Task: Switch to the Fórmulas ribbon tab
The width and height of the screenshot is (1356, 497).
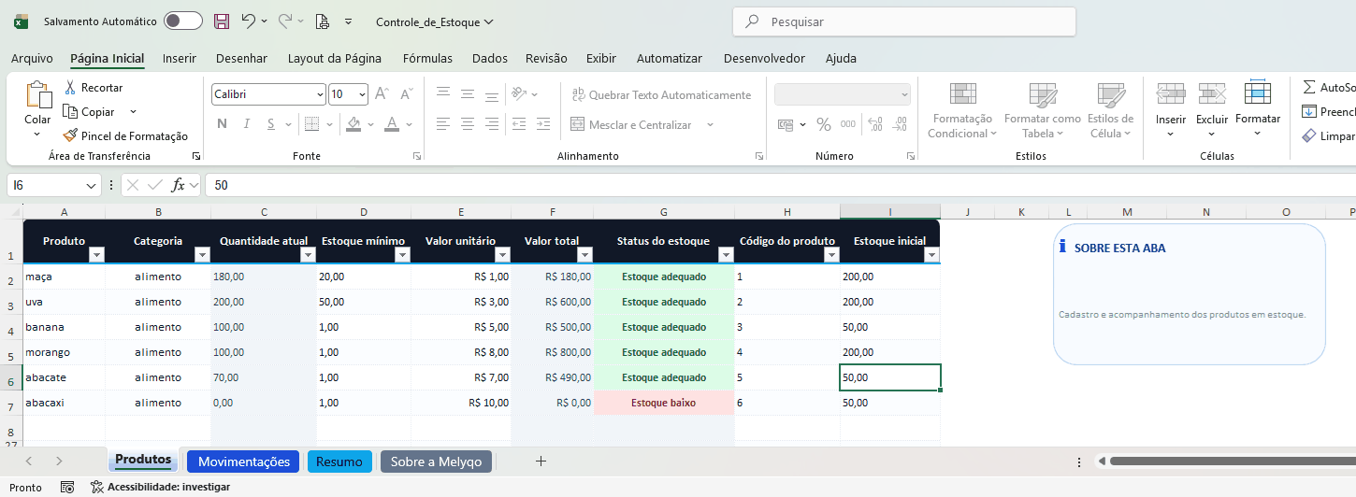Action: click(x=427, y=58)
